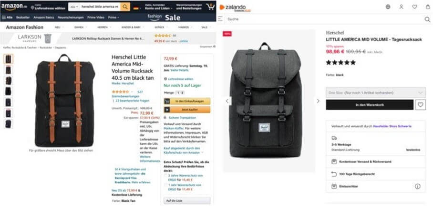This screenshot has width=433, height=206.
Task: Expand the Auf die Liste dropdown
Action: pos(186,201)
